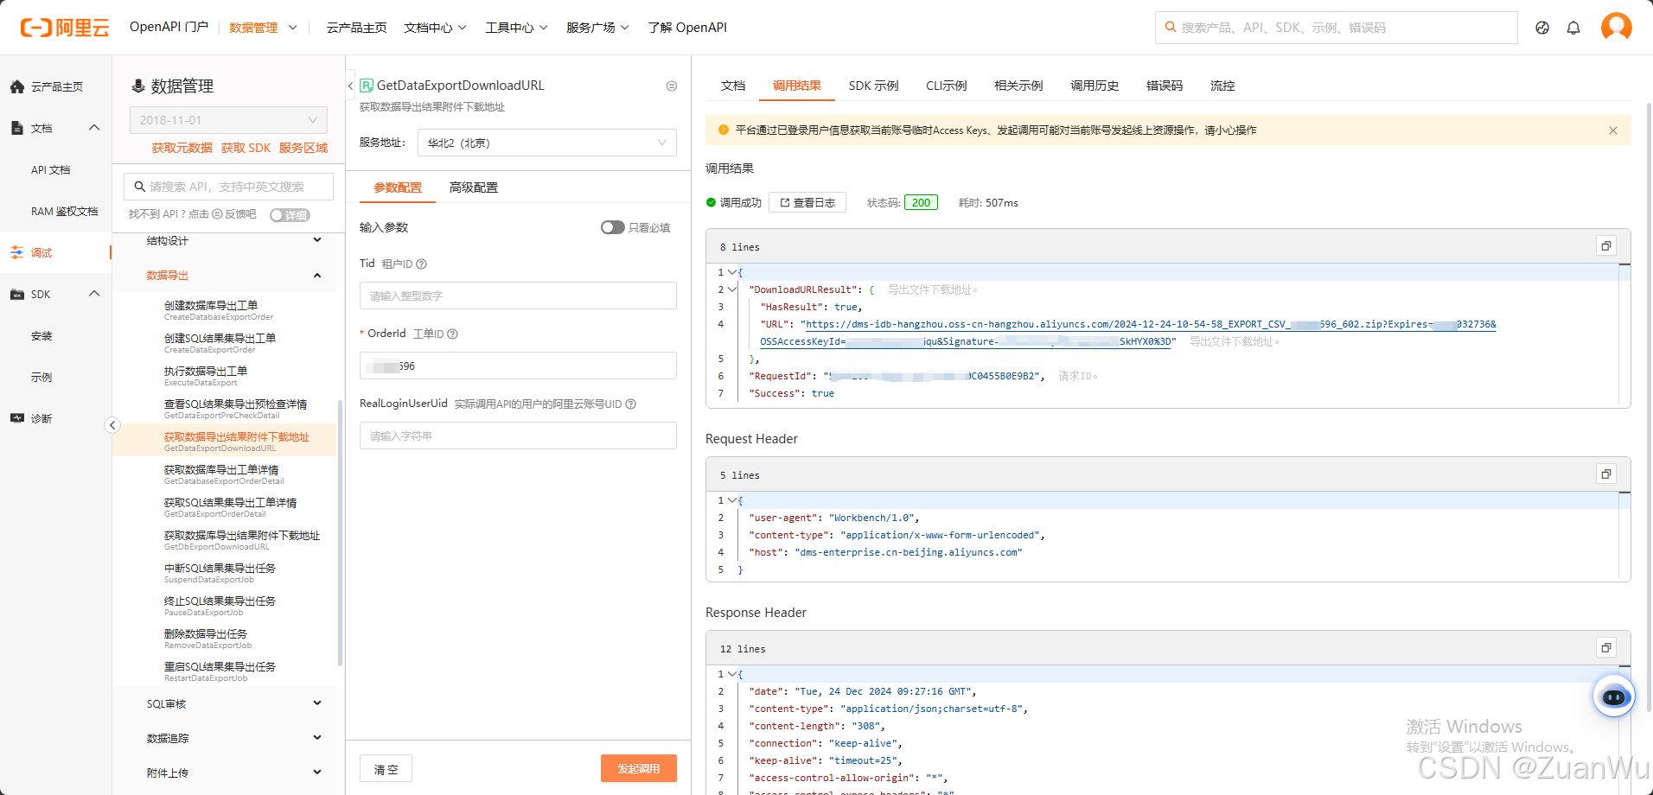
Task: Click the settings icon beside GetDataExportDownloadURL
Action: pos(672,86)
